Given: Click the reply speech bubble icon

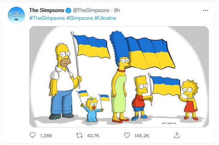Looking at the screenshot, I should click(x=33, y=135).
